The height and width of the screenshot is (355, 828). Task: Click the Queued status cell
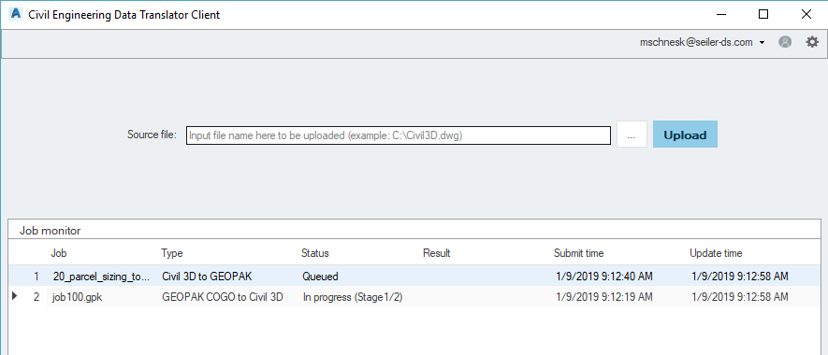tap(321, 276)
